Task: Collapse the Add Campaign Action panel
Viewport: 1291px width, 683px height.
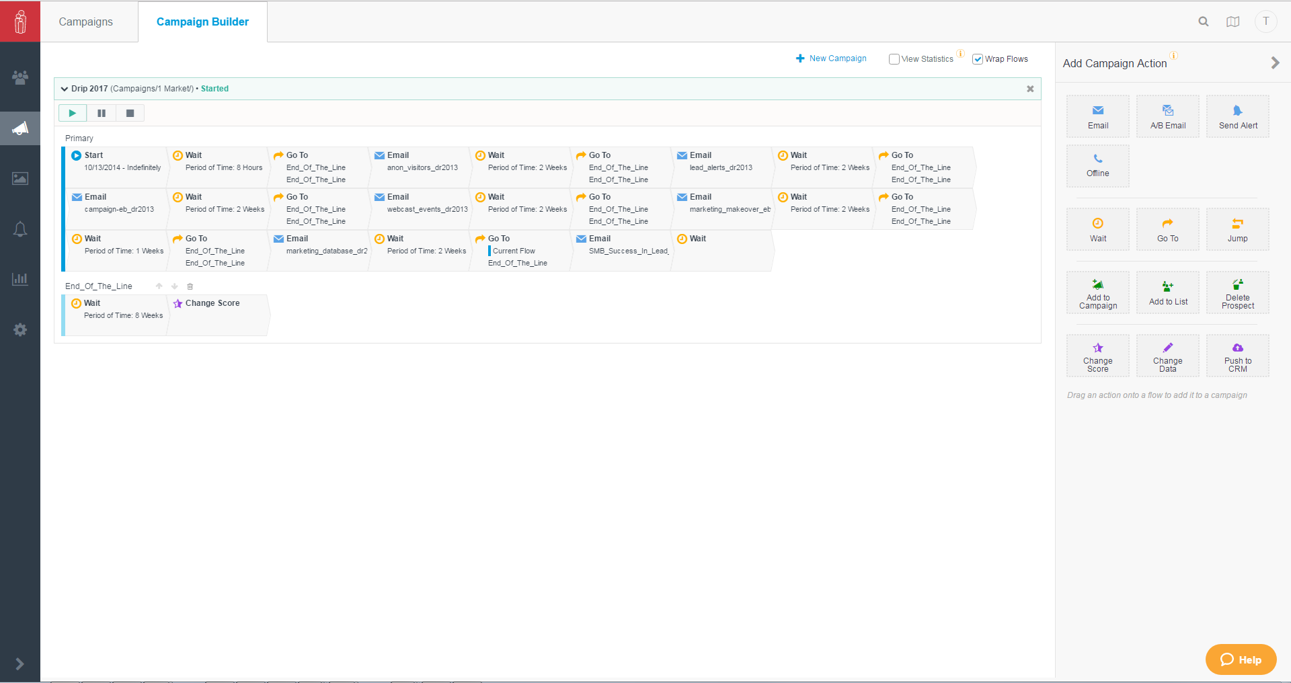Action: point(1275,63)
